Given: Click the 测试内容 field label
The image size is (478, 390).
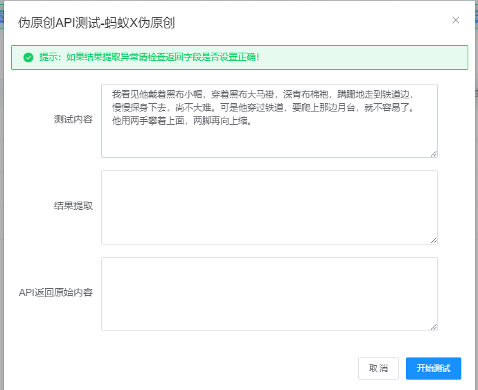Looking at the screenshot, I should (x=73, y=119).
